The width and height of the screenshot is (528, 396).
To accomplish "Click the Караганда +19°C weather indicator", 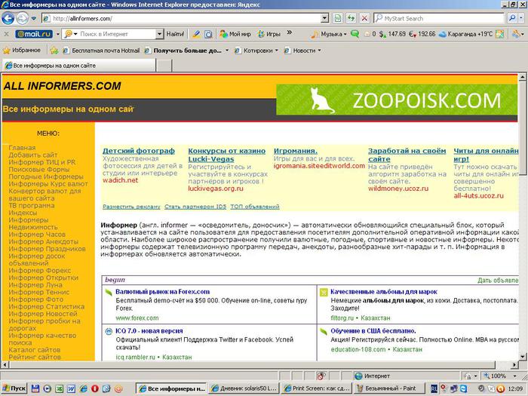I will (x=466, y=34).
